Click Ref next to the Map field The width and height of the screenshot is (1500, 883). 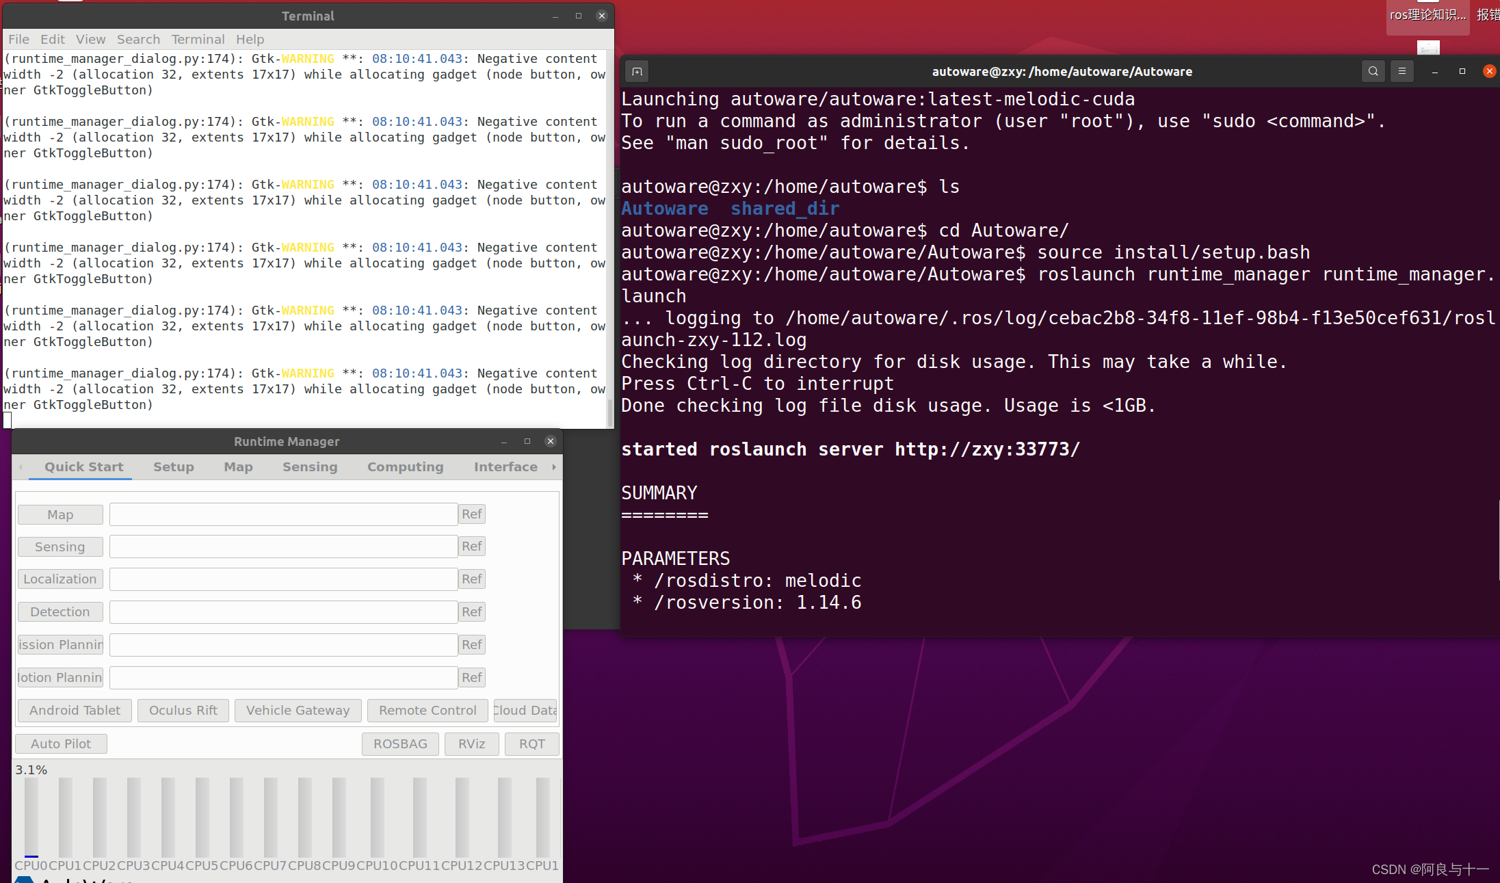pos(471,514)
